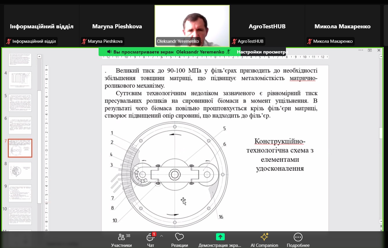Screen dimensions: 388x248
Task: Click the main slide scroll-down arrow
Action: (x=381, y=221)
